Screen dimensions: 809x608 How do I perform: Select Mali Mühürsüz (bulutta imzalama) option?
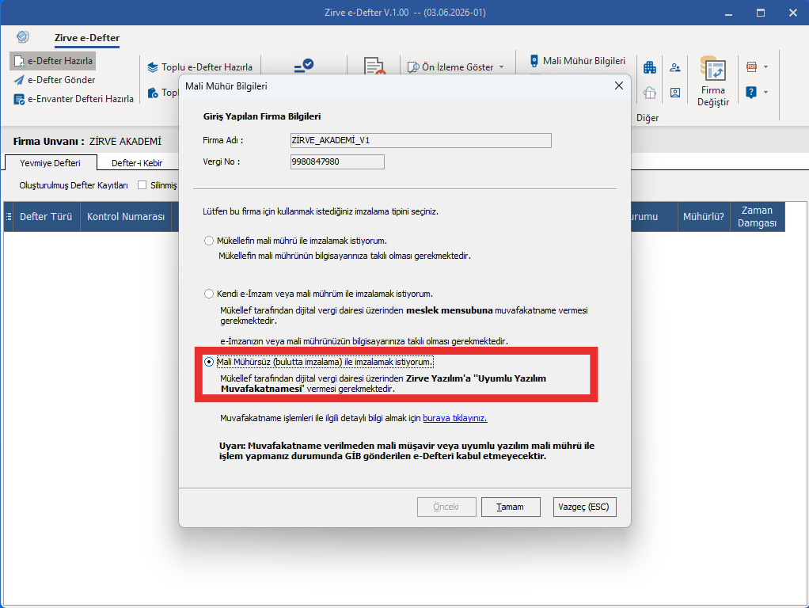click(x=209, y=363)
